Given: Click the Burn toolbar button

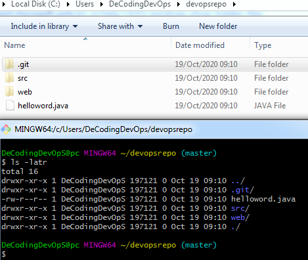Looking at the screenshot, I should point(171,26).
